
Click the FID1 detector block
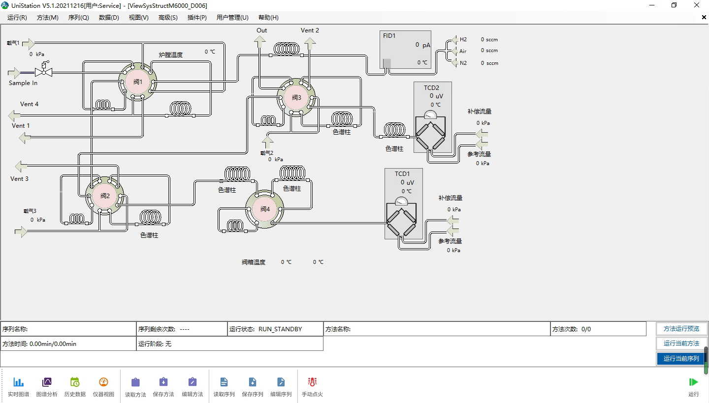(406, 50)
